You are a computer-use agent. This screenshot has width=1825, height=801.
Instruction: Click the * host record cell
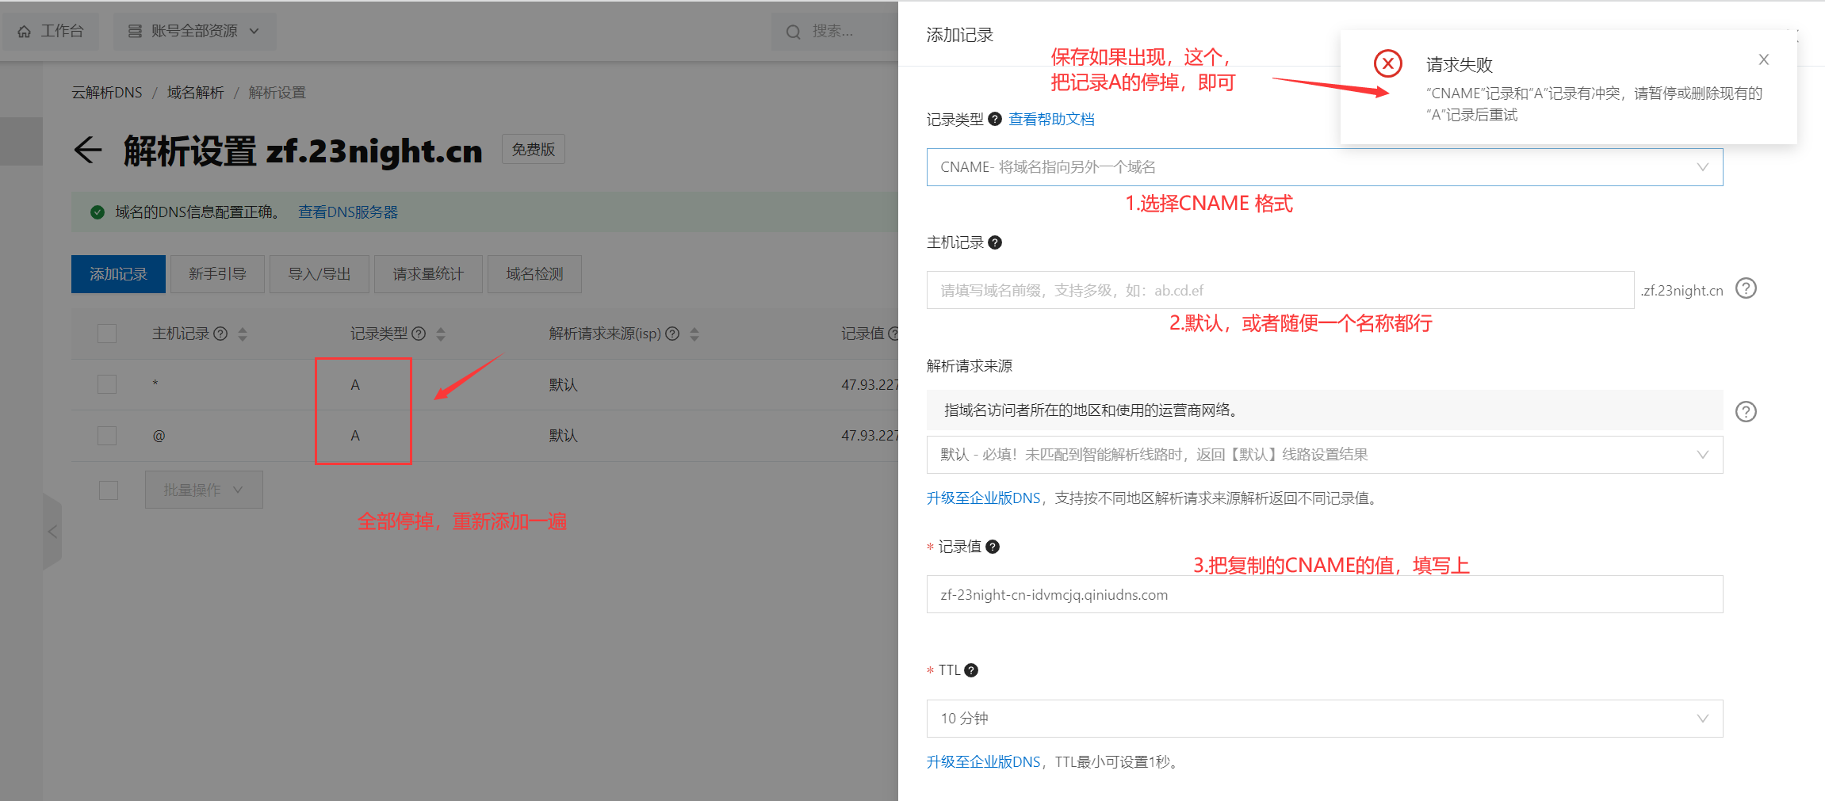(155, 384)
